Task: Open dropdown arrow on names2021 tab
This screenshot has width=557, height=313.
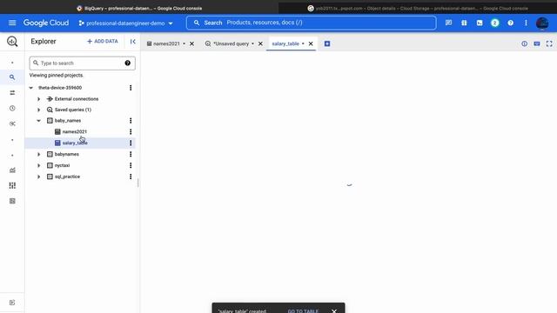Action: tap(184, 43)
